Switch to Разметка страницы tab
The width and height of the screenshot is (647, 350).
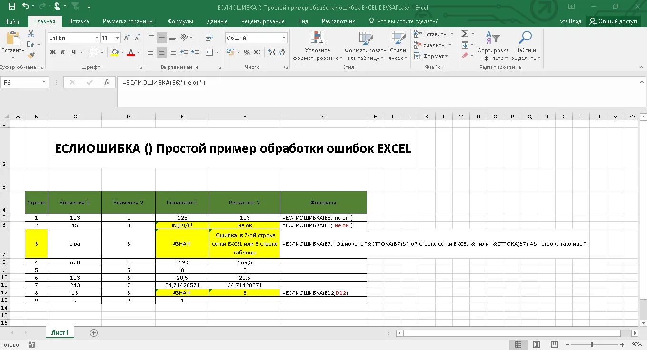click(128, 21)
